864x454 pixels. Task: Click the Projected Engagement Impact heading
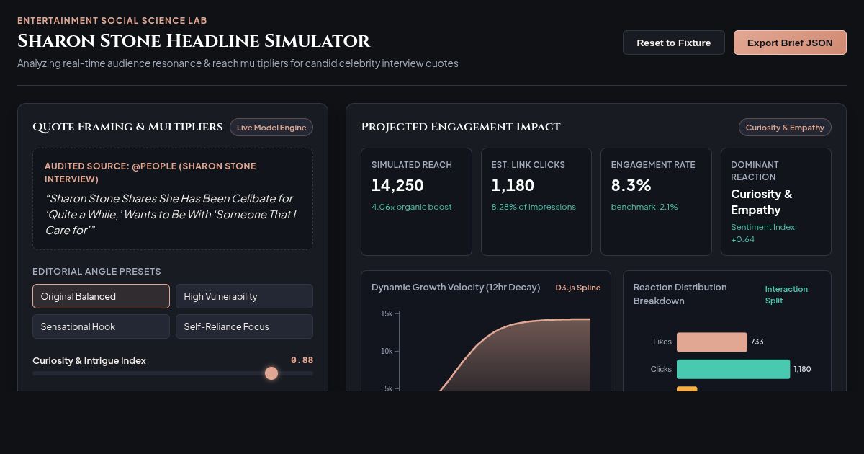click(x=461, y=127)
